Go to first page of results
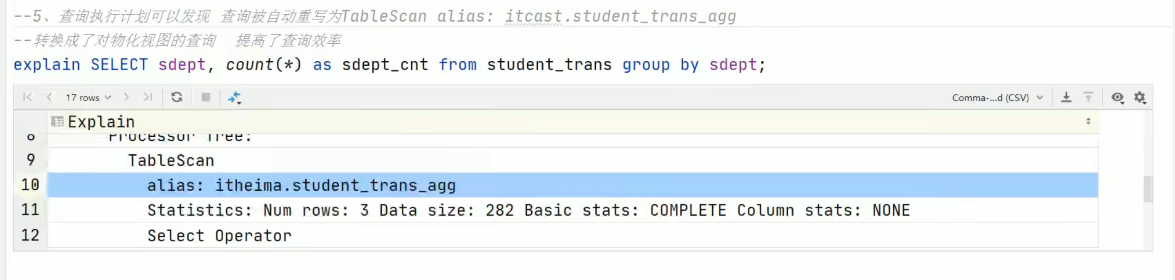 pos(28,97)
